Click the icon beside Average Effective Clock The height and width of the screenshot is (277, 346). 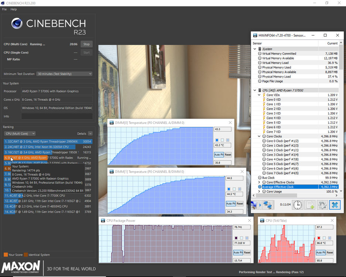coord(260,187)
